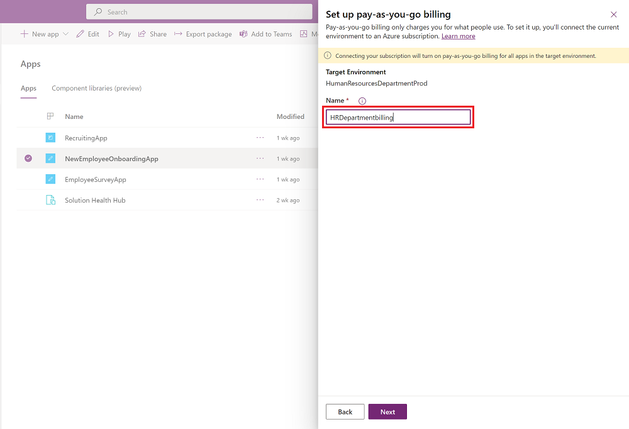Click the Solution Health Hub icon
The height and width of the screenshot is (429, 629).
click(50, 200)
